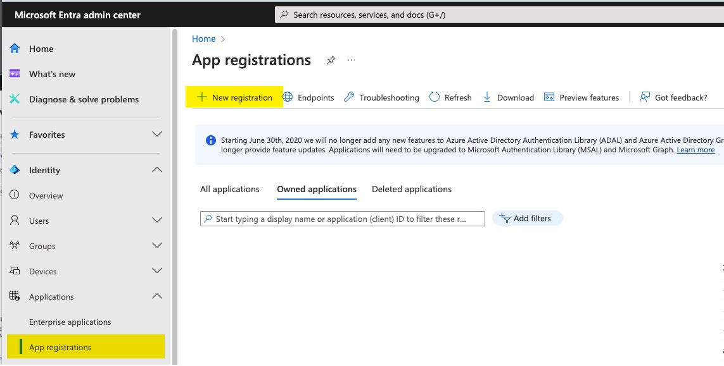Click Diagnose & solve problems wrench icon
The width and height of the screenshot is (724, 366).
coord(15,99)
